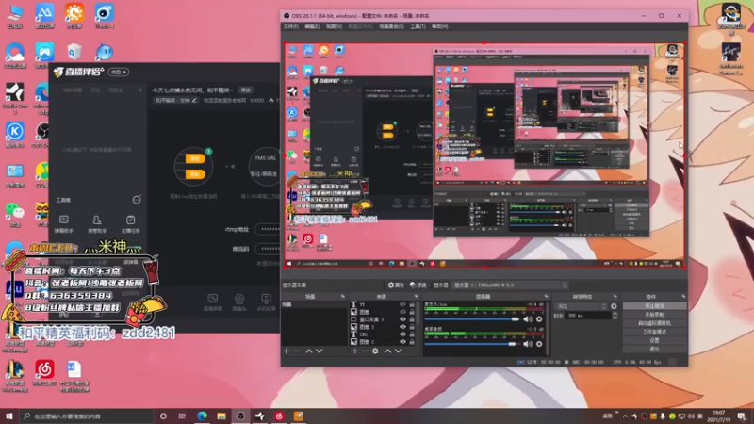The height and width of the screenshot is (424, 754).
Task: Click 设置 settings button in OBS controls
Action: click(x=654, y=340)
